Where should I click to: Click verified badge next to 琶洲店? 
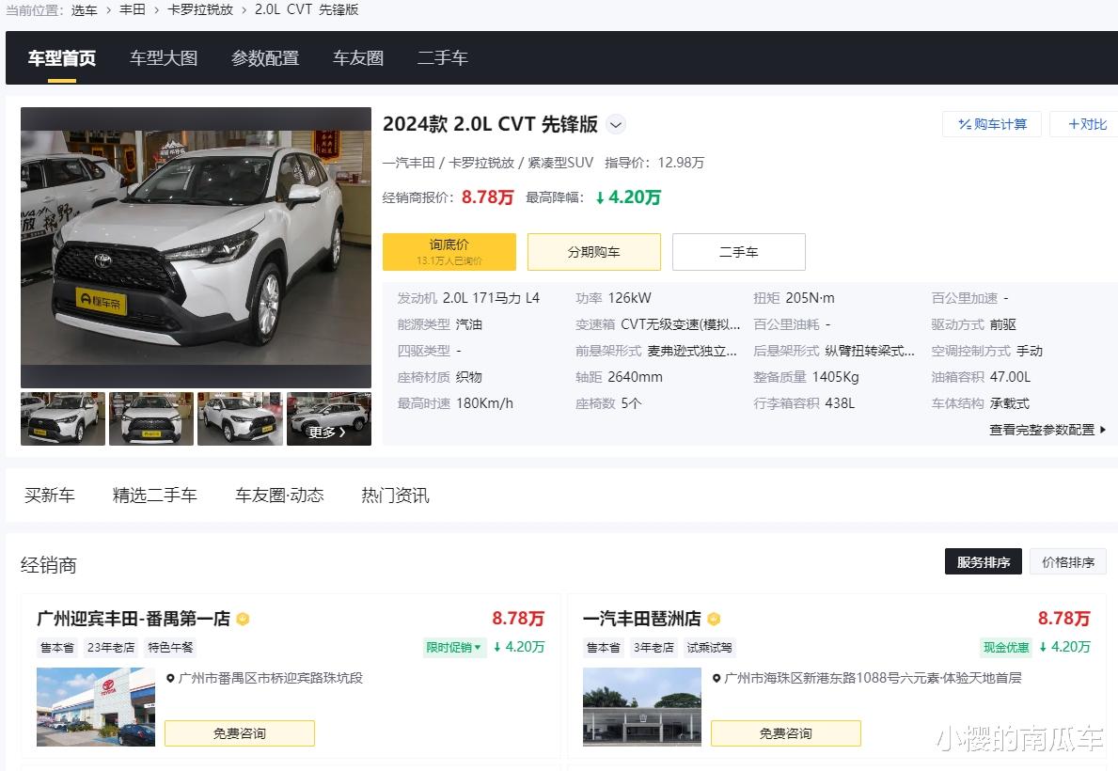(x=714, y=619)
